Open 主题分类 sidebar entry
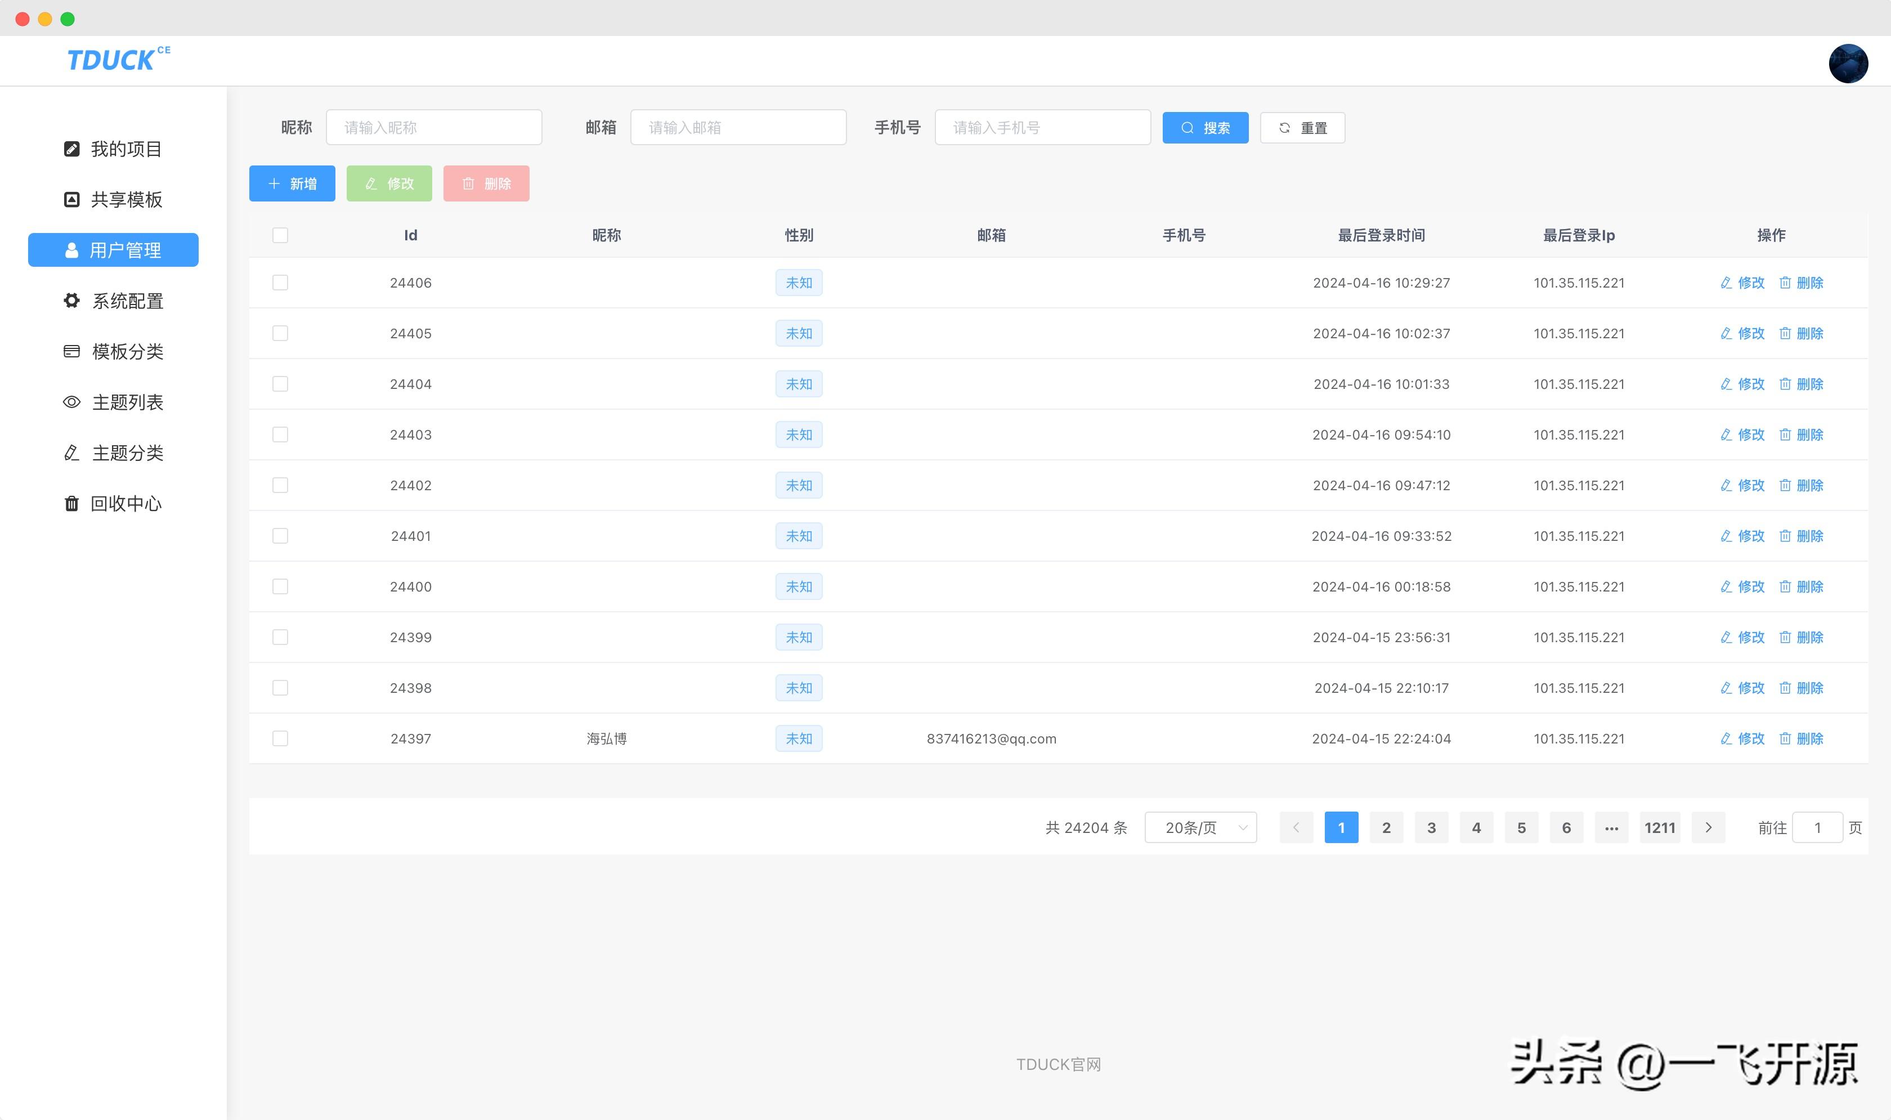The width and height of the screenshot is (1891, 1120). [113, 453]
